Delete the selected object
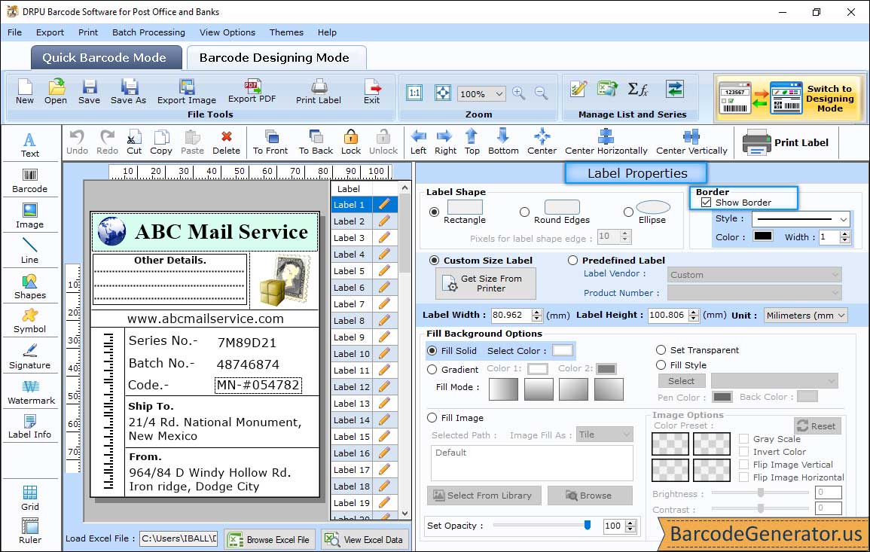The height and width of the screenshot is (552, 870). (x=227, y=142)
